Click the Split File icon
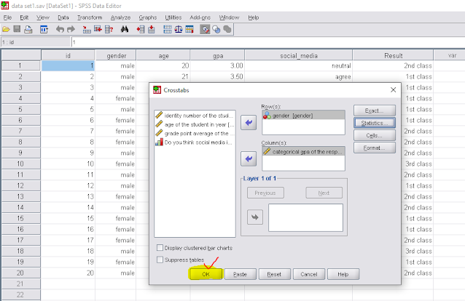This screenshot has height=301, width=465. 168,29
